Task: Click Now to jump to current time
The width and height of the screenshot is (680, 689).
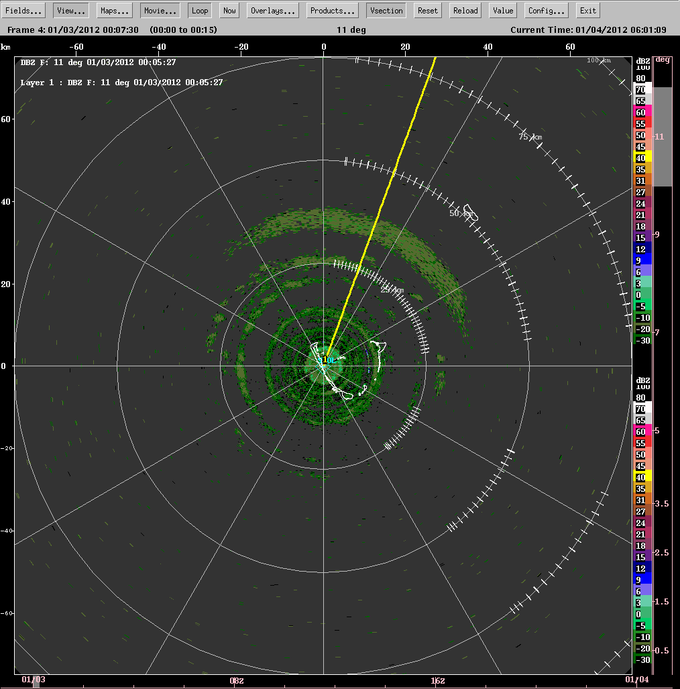Action: [229, 10]
